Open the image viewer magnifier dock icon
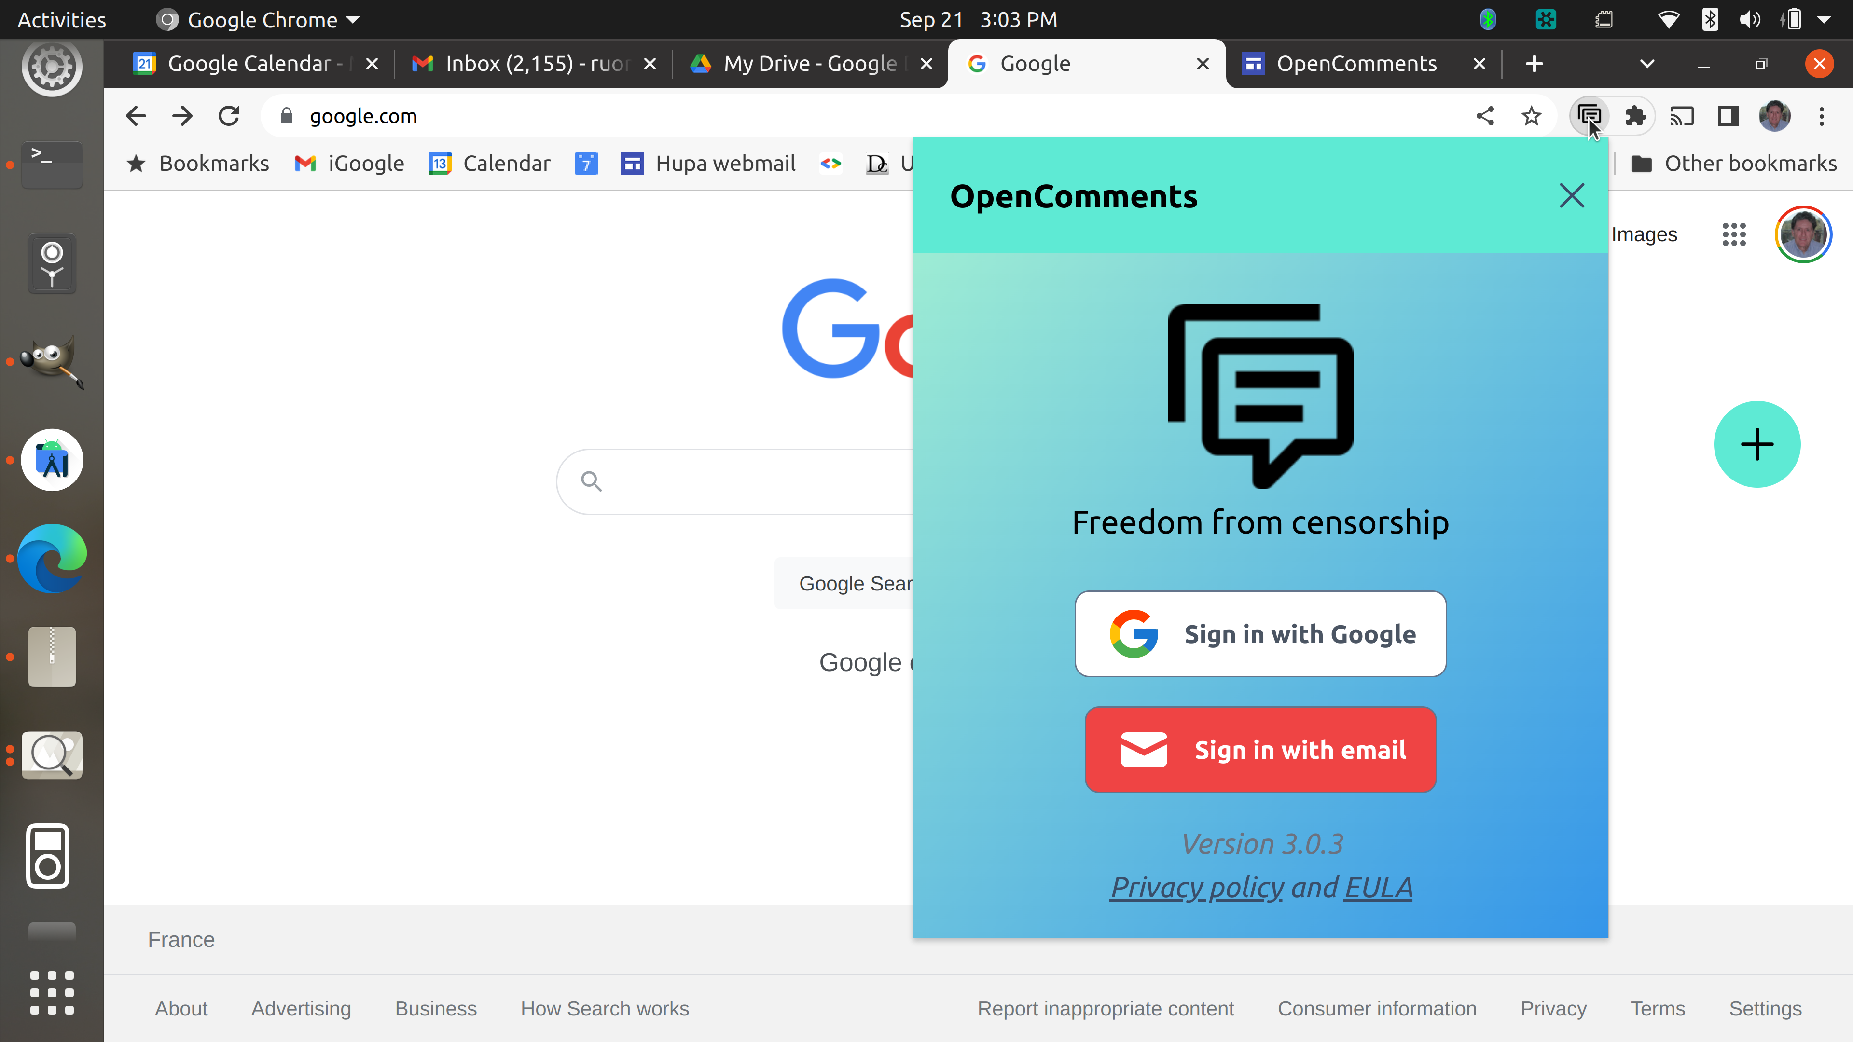The image size is (1853, 1042). 52,755
